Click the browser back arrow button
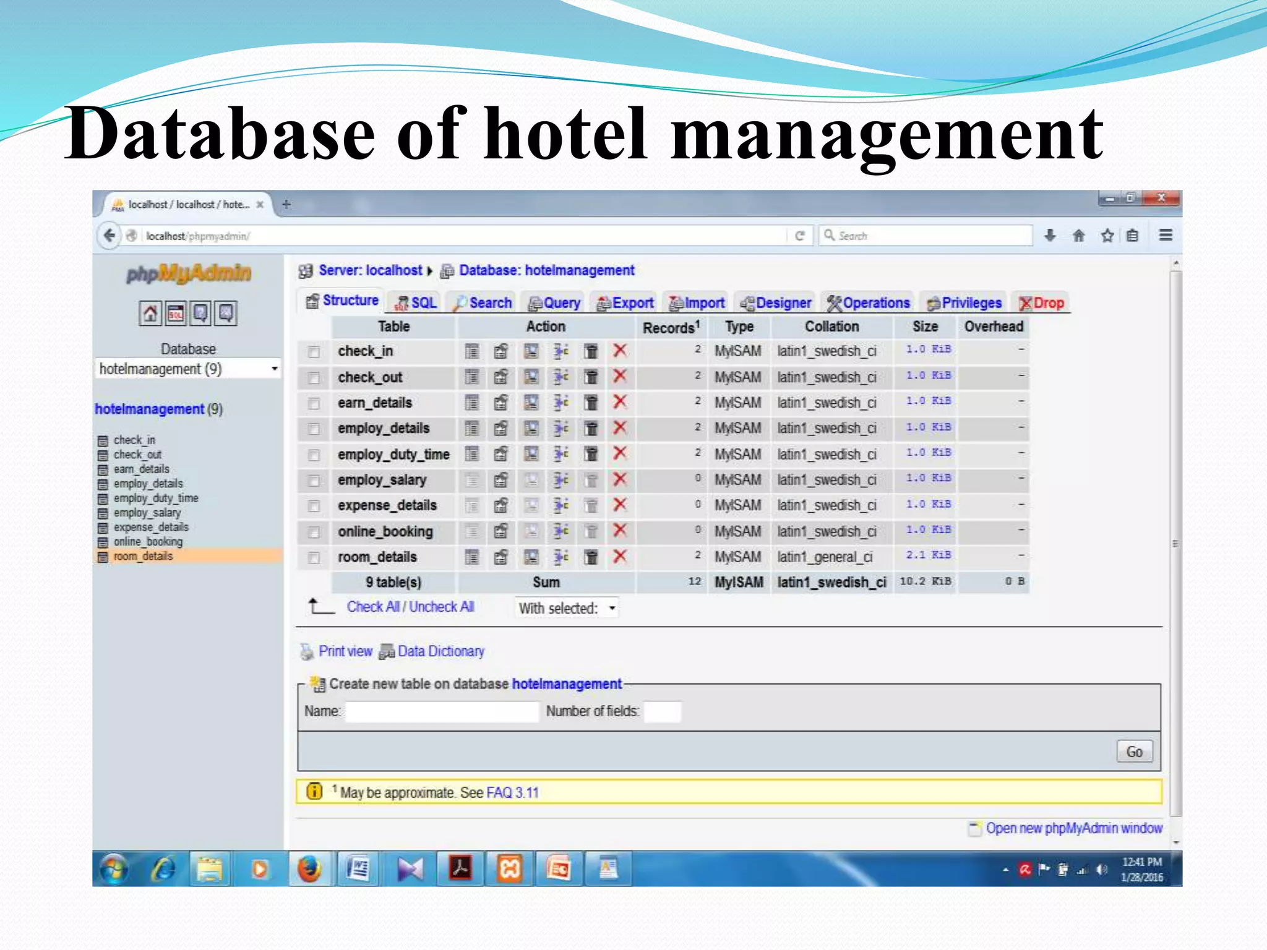Viewport: 1267px width, 950px height. (x=110, y=236)
